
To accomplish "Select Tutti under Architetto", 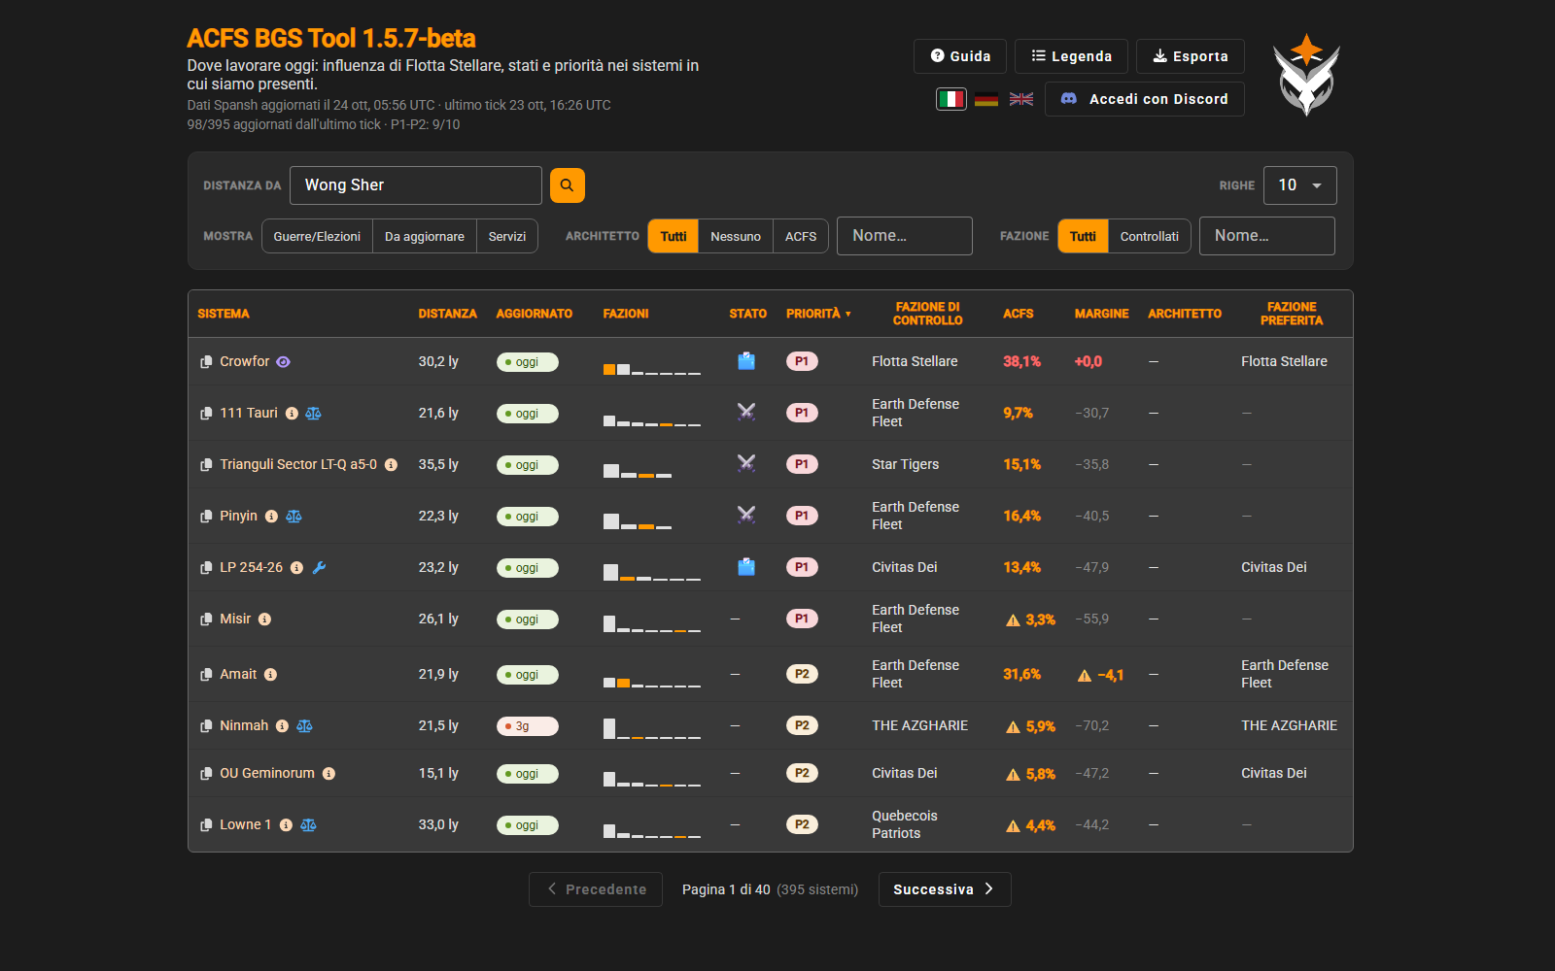I will (674, 236).
